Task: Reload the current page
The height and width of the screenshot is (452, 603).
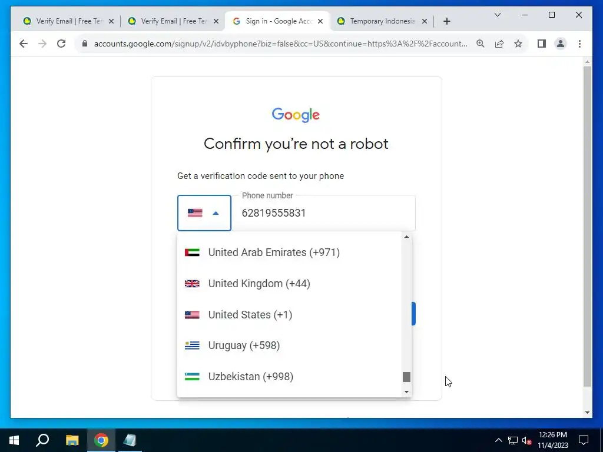Action: (61, 44)
